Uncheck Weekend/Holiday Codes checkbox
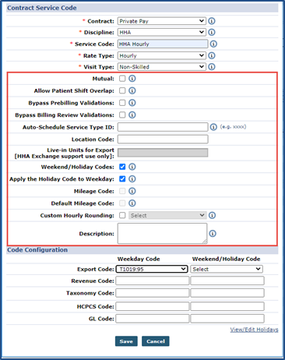 click(122, 167)
